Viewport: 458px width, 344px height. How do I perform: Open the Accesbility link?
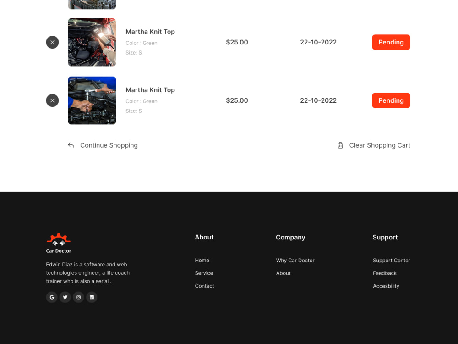pyautogui.click(x=386, y=286)
